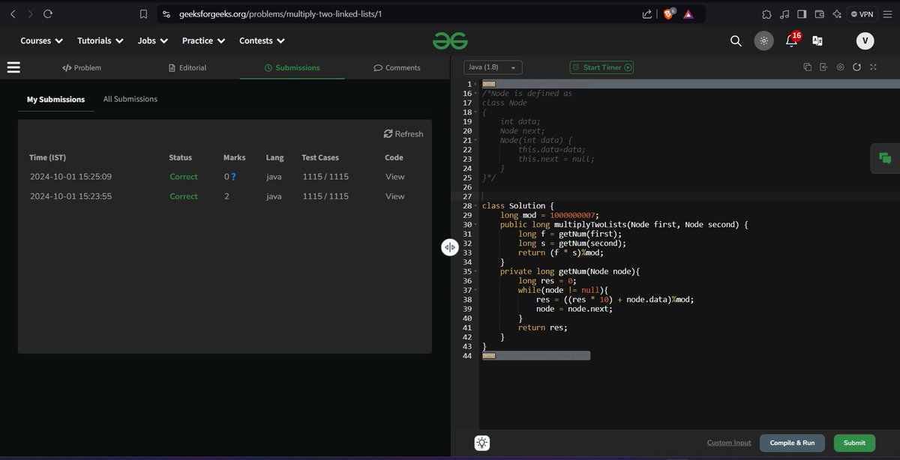
Task: Open the green chat bubble widget
Action: (885, 158)
